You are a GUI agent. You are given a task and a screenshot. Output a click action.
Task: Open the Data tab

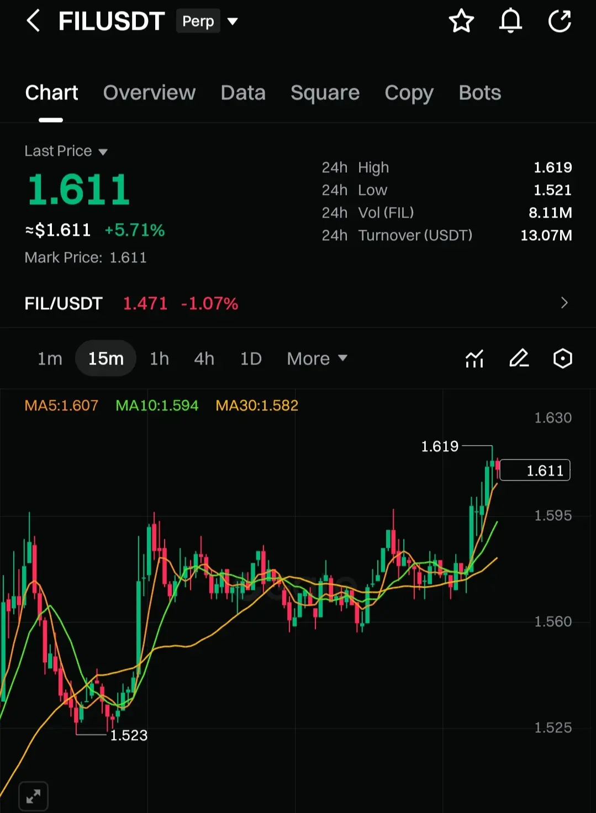coord(243,93)
